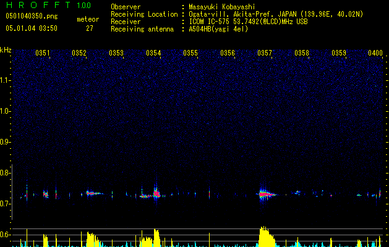Image resolution: width=389 pixels, height=247 pixels.
Task: Click the elongated echo trail after 0352
Action: [x=94, y=193]
